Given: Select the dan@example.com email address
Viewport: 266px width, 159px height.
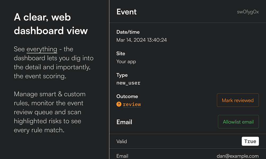Looking at the screenshot, I should point(238,156).
